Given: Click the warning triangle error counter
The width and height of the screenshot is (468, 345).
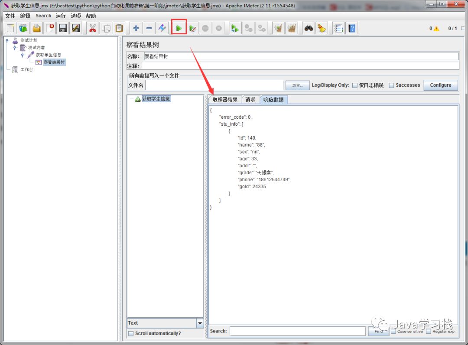Looking at the screenshot, I should click(436, 29).
